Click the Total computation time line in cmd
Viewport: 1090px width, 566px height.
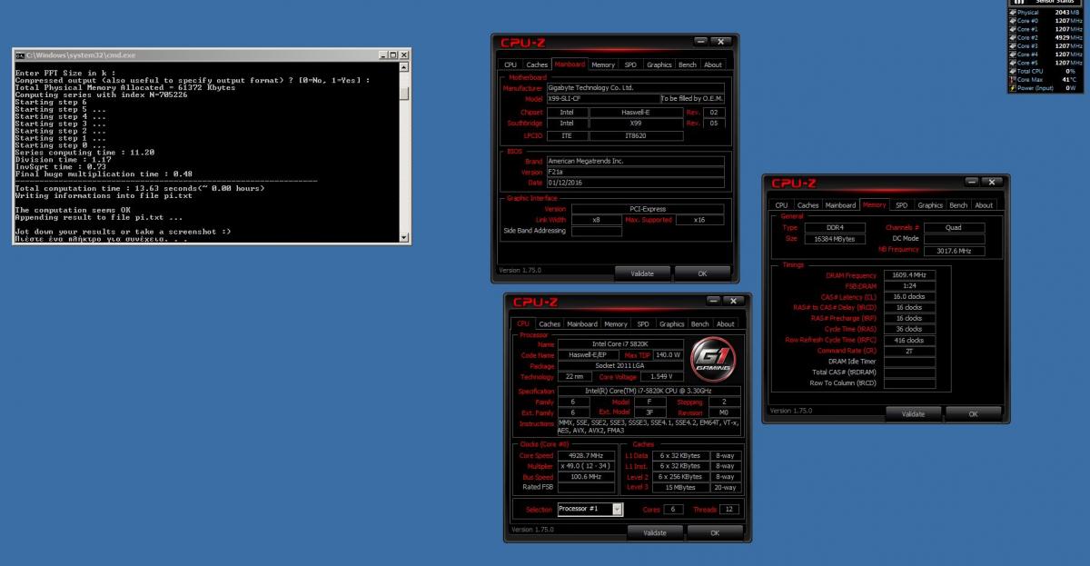(x=140, y=188)
